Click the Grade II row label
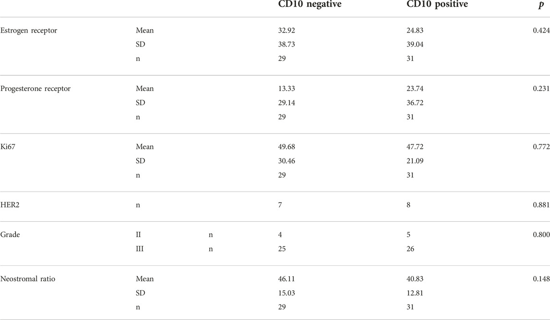This screenshot has height=320, width=550. 138,235
